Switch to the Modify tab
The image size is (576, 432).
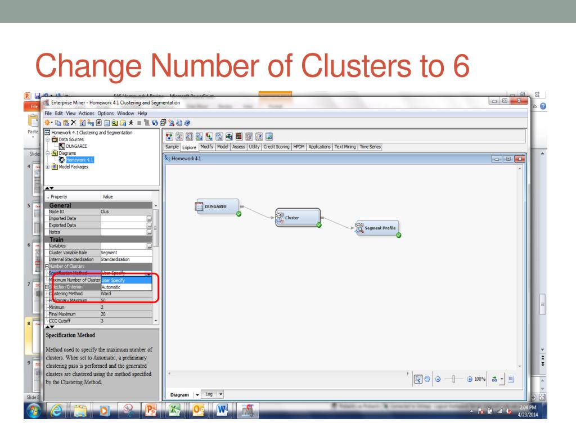(207, 147)
